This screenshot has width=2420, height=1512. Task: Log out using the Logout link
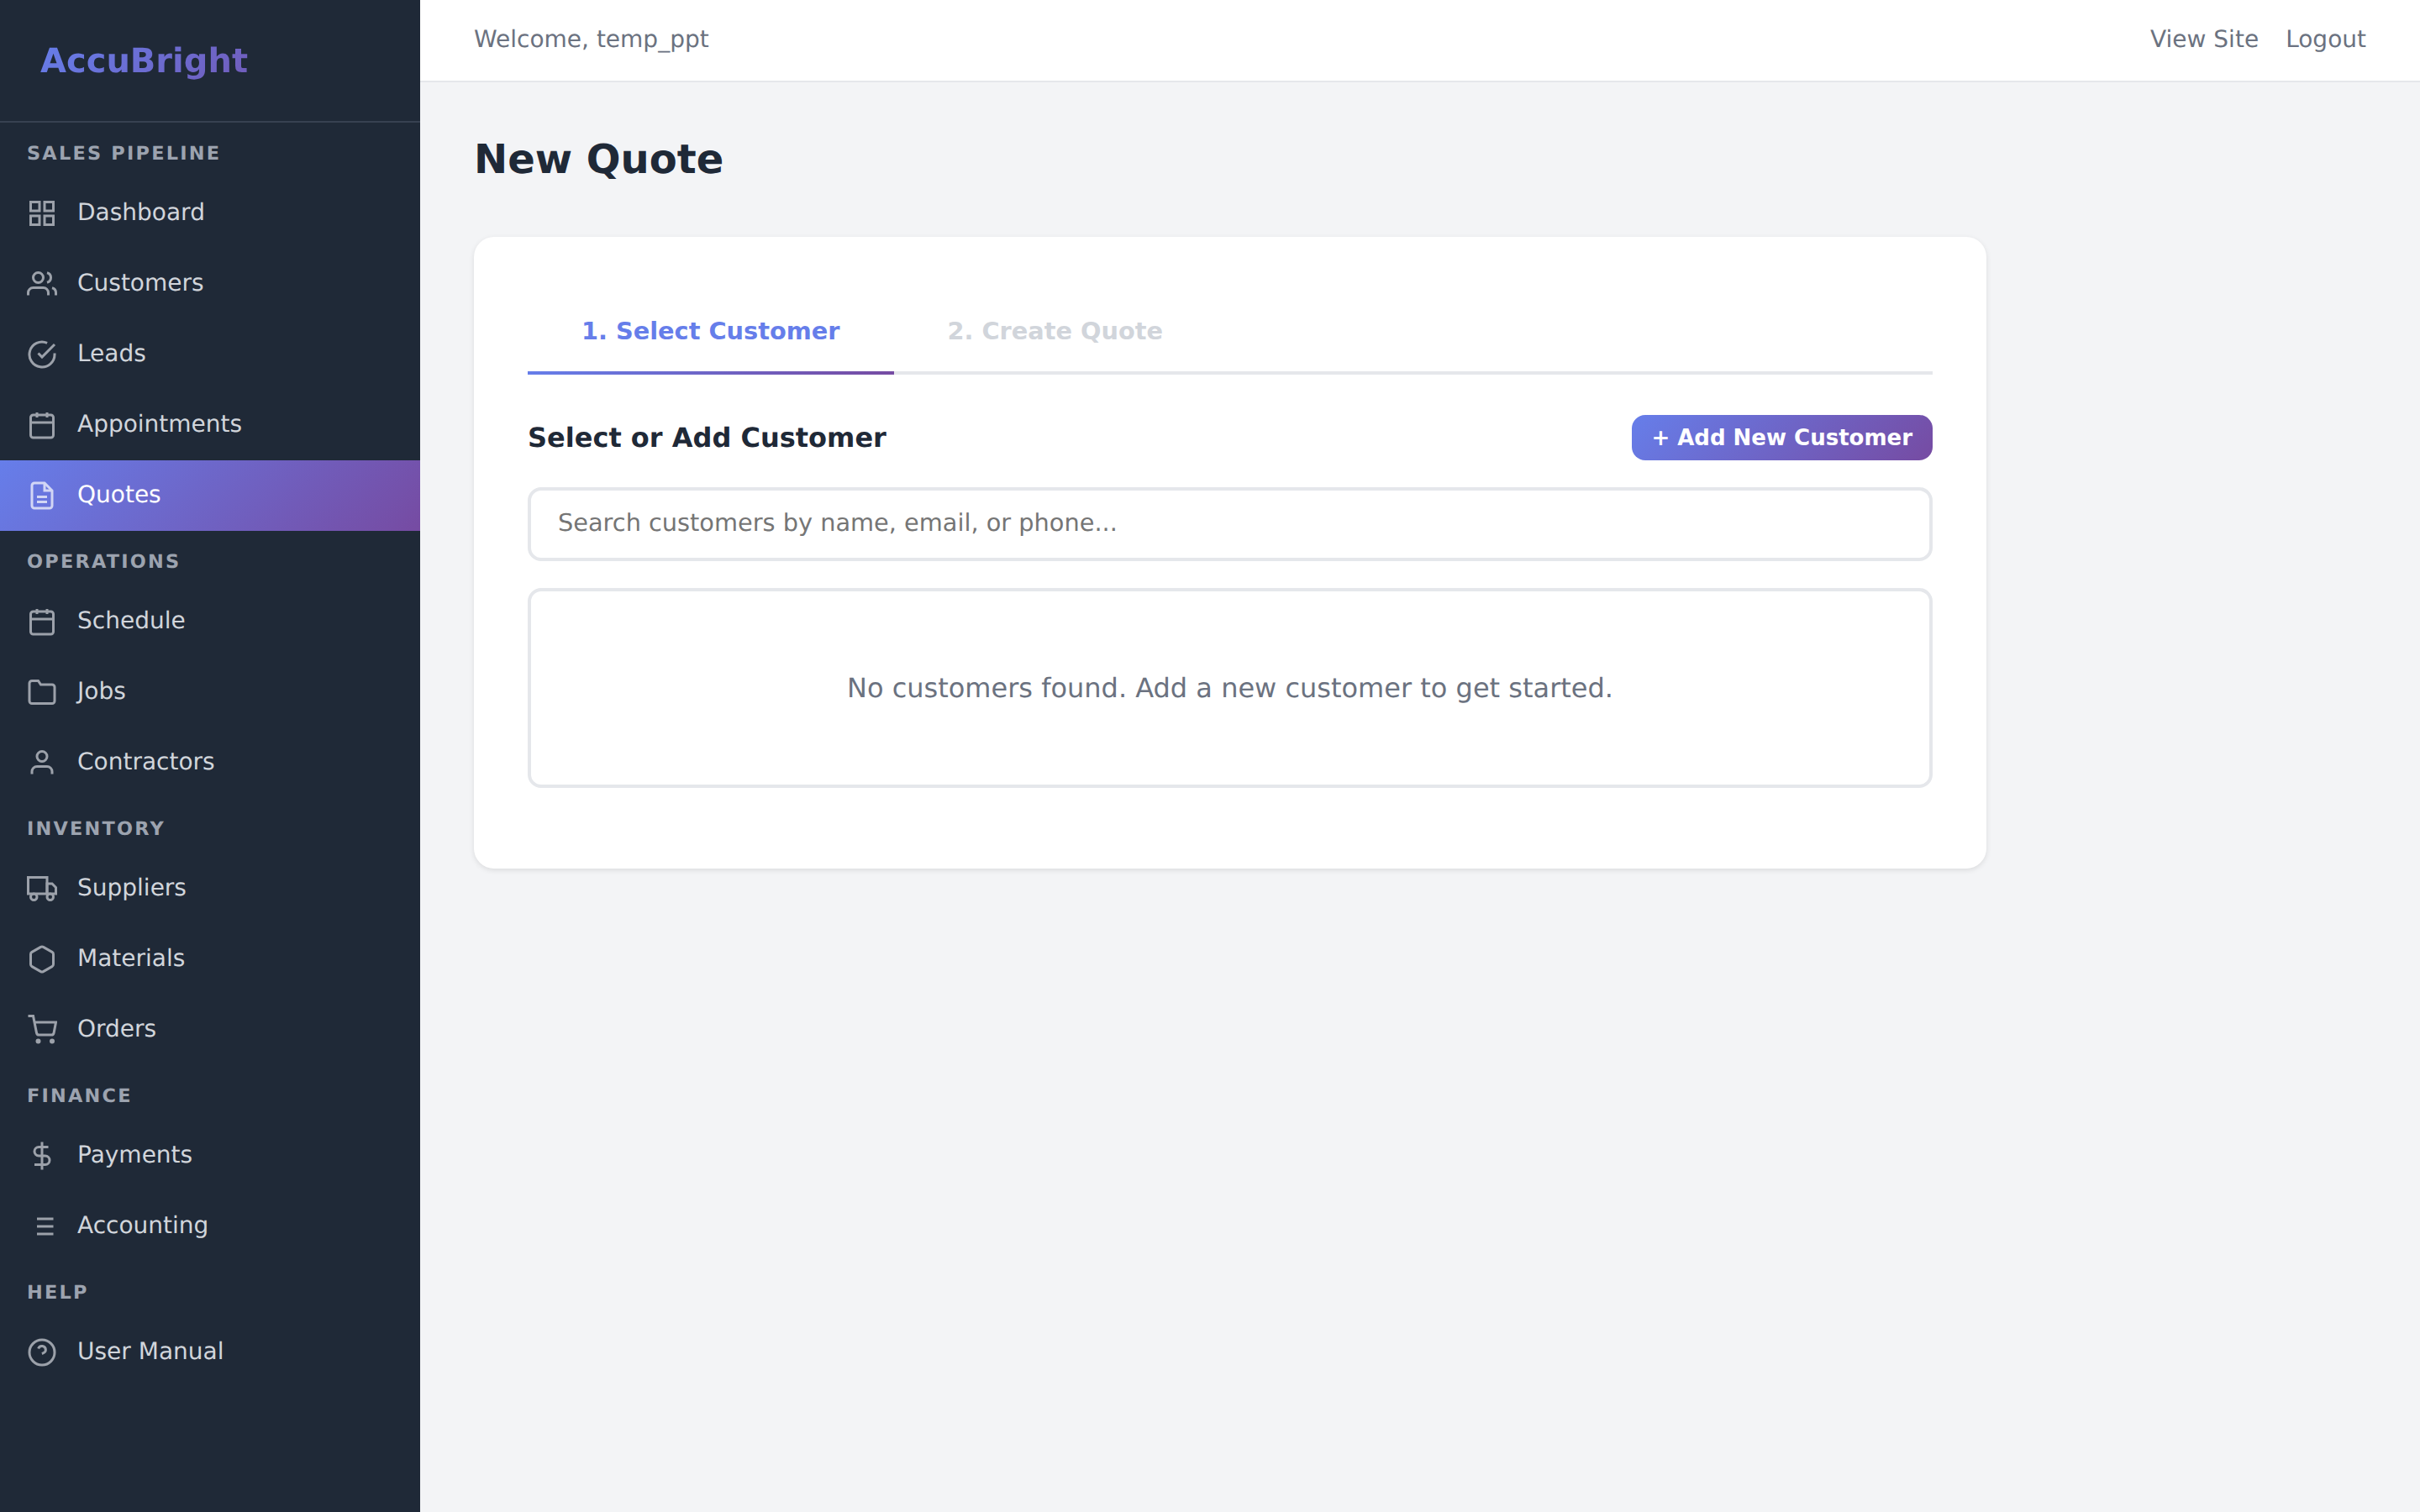[x=2325, y=39]
